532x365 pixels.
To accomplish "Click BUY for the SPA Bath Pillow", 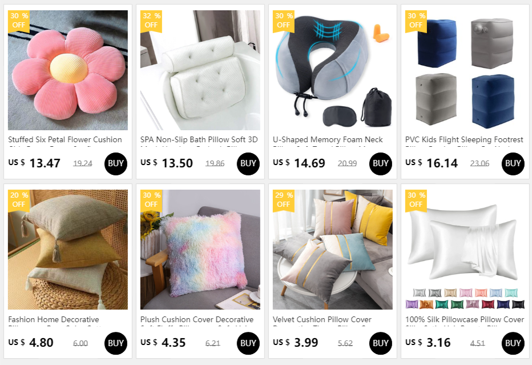I will tap(248, 164).
